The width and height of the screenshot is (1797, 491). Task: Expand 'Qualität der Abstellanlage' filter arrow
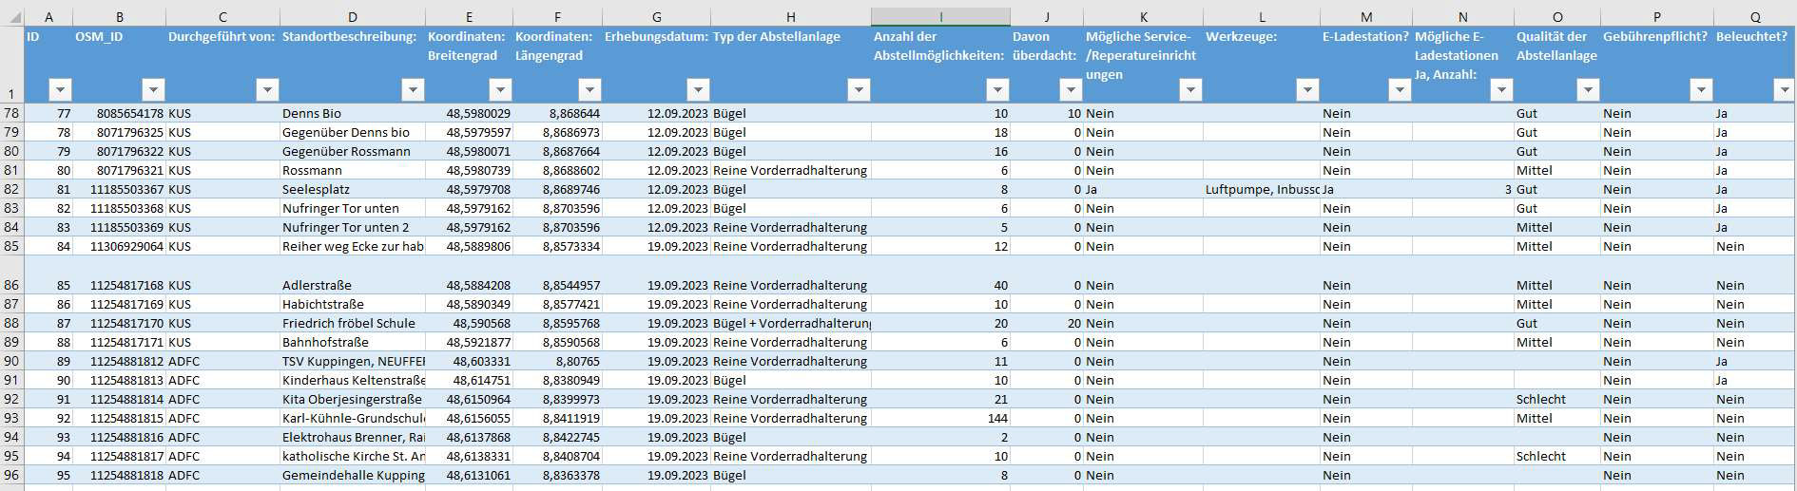pyautogui.click(x=1588, y=90)
